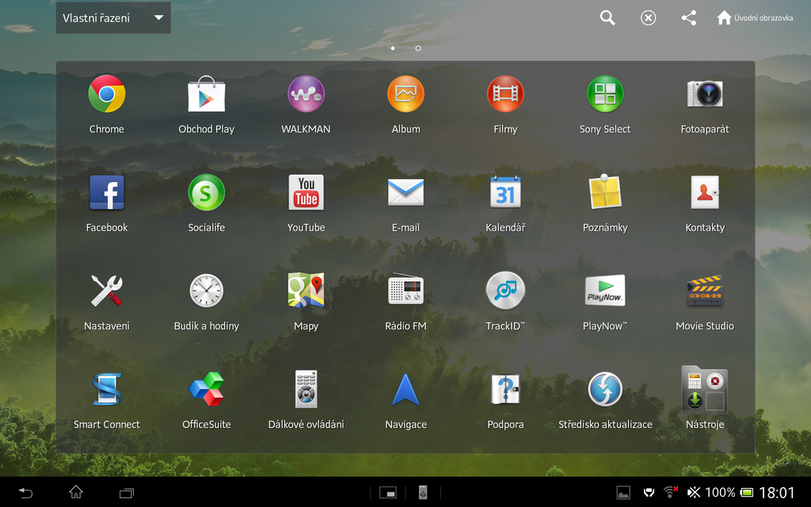Tap the search magnifier in top bar
The height and width of the screenshot is (507, 811).
[607, 17]
